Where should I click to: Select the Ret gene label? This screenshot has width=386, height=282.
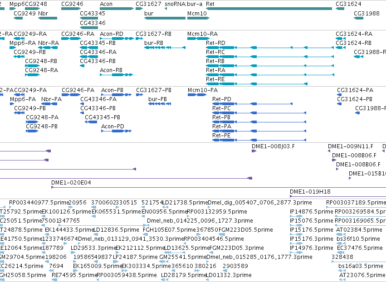point(210,4)
